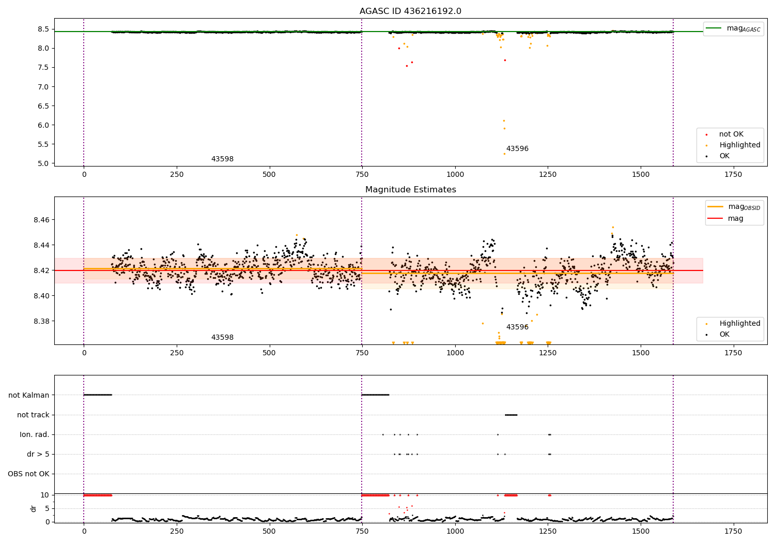Image resolution: width=775 pixels, height=543 pixels.
Task: Click the "10" tick on the dr axis
Action: click(44, 495)
